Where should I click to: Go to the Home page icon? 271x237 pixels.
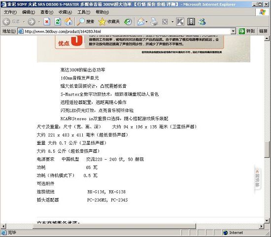point(68,22)
